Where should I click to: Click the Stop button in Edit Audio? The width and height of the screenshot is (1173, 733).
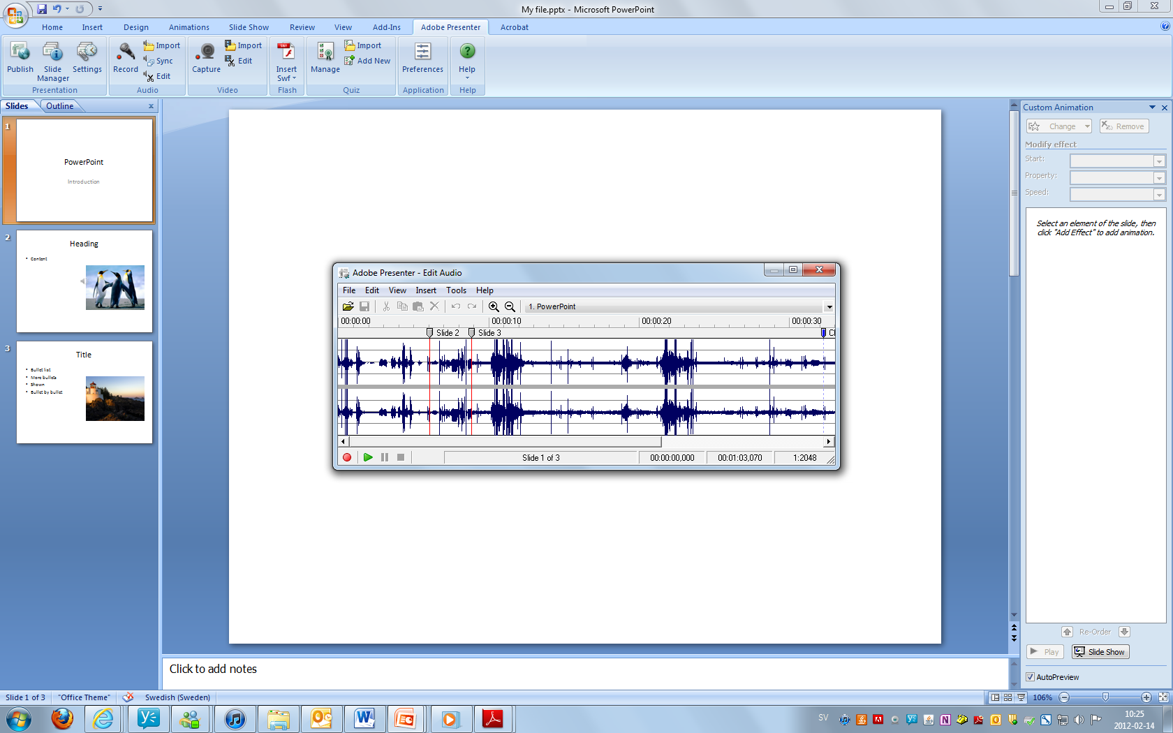(x=401, y=457)
